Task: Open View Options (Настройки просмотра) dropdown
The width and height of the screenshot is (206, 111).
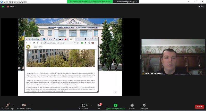Action: 127,2
